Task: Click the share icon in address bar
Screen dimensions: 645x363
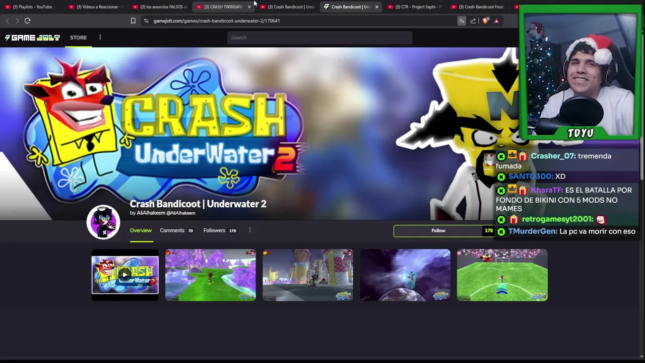Action: 473,21
